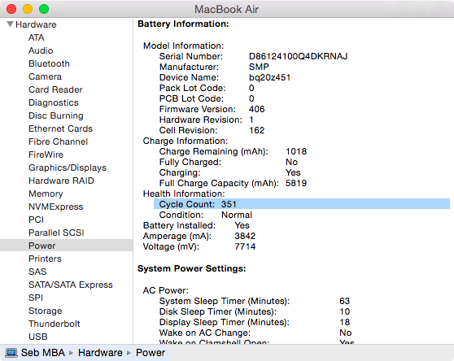
Task: Select Camera in the sidebar
Action: tap(45, 76)
